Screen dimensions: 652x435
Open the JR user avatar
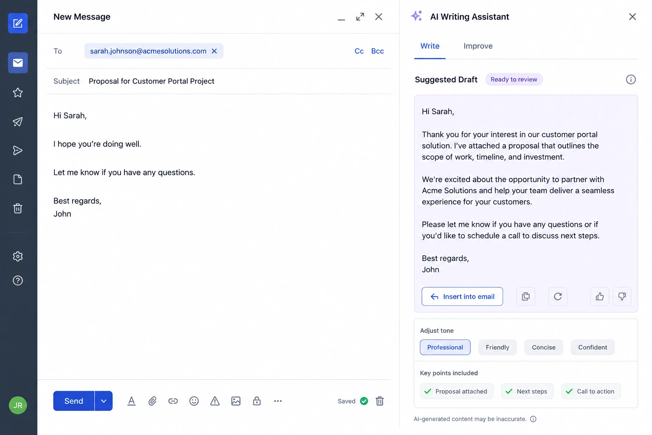(x=18, y=405)
